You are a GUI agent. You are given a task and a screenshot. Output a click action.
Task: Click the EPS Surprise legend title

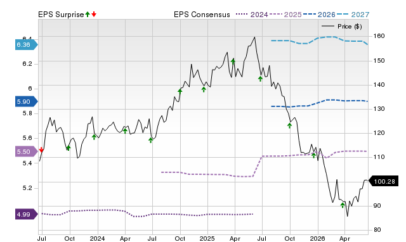tap(61, 15)
